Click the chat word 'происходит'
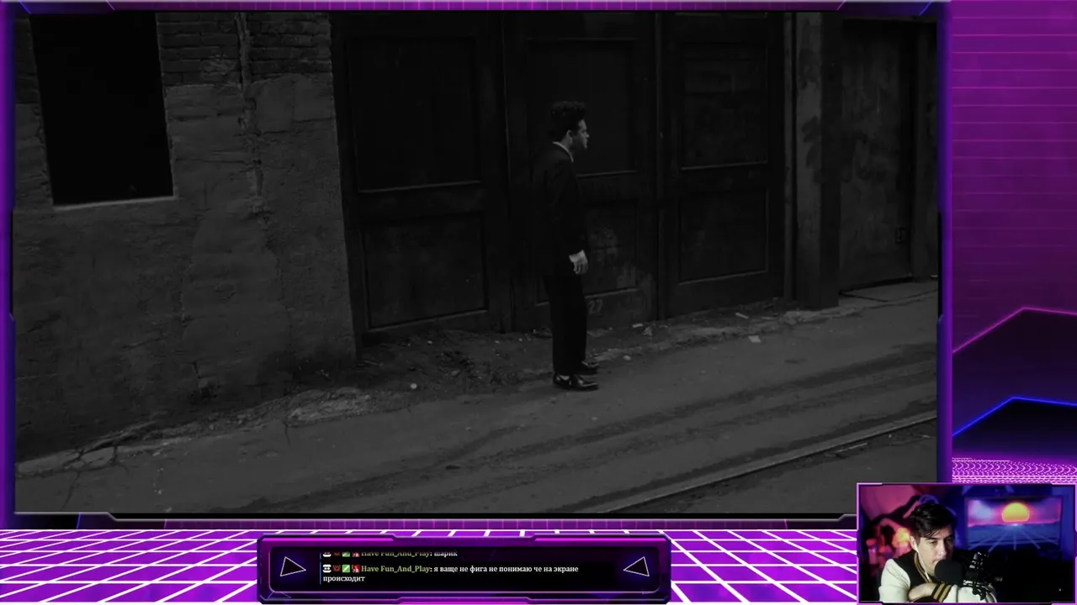Screen dimensions: 1077x605 (343, 579)
